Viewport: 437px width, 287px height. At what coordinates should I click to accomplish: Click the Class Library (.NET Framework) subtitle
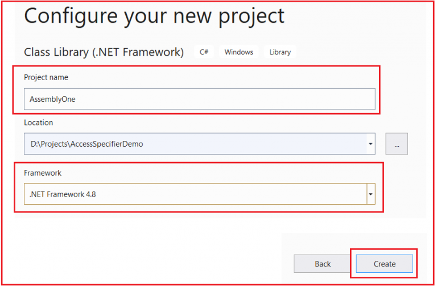coord(104,52)
